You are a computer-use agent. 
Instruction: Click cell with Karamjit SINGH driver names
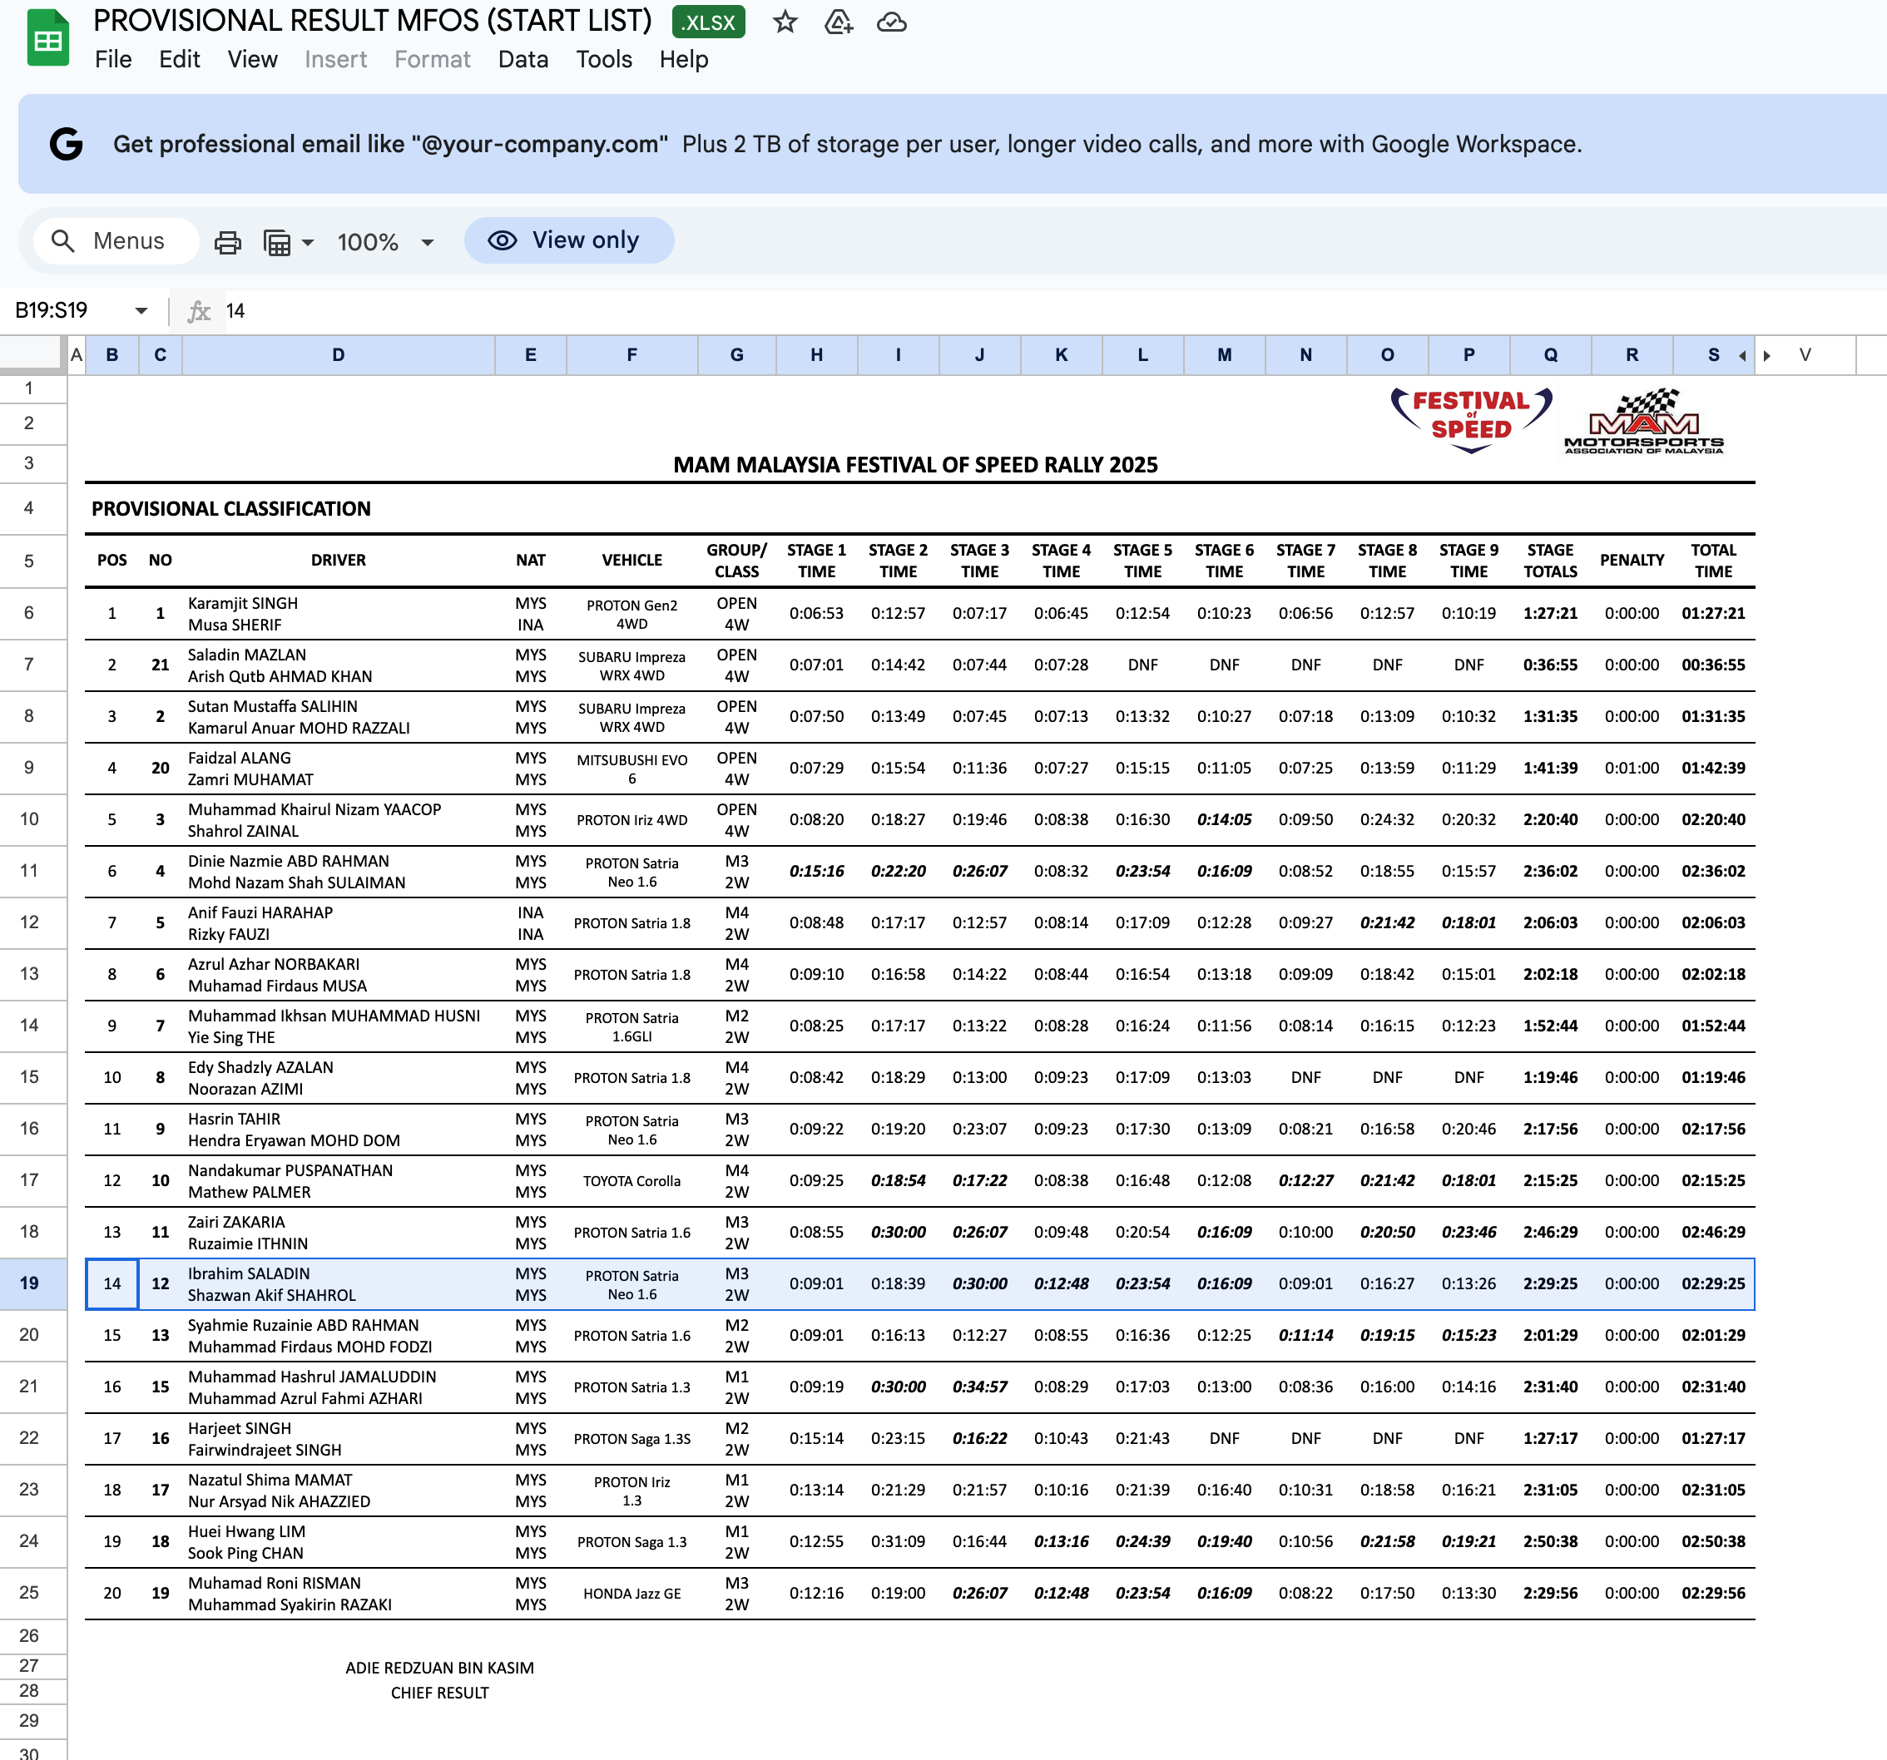coord(338,613)
